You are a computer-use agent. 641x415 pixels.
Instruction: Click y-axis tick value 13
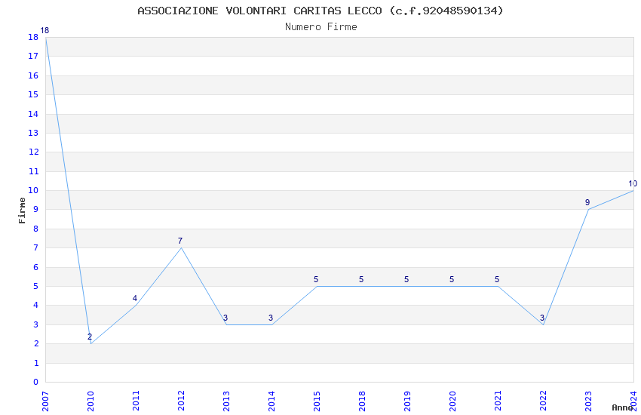[33, 133]
